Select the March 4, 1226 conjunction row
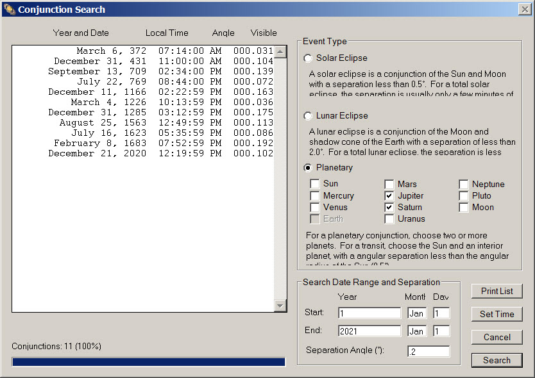The image size is (535, 378). pyautogui.click(x=143, y=102)
